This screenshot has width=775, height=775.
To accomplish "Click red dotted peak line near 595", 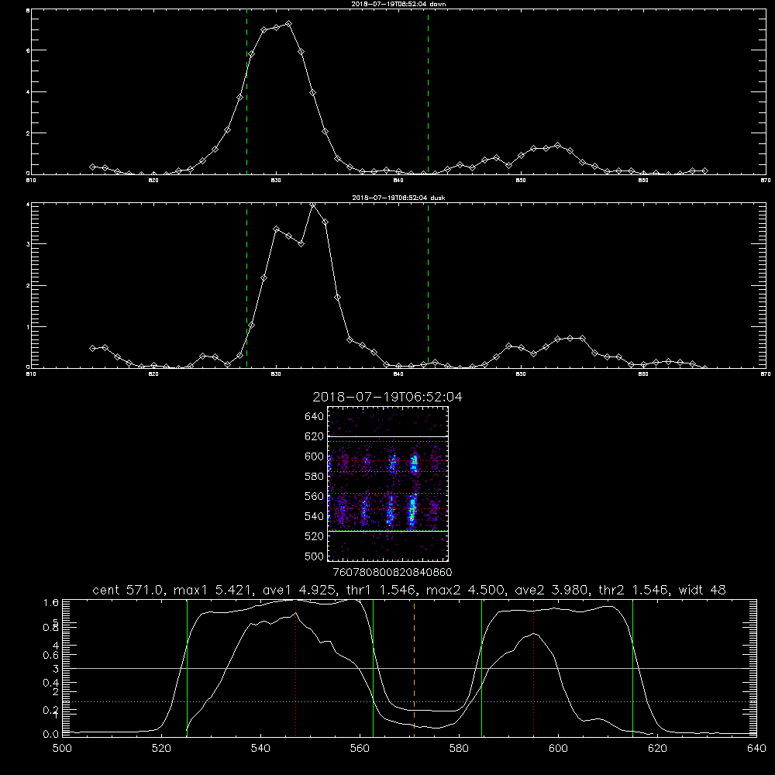I will tap(534, 668).
